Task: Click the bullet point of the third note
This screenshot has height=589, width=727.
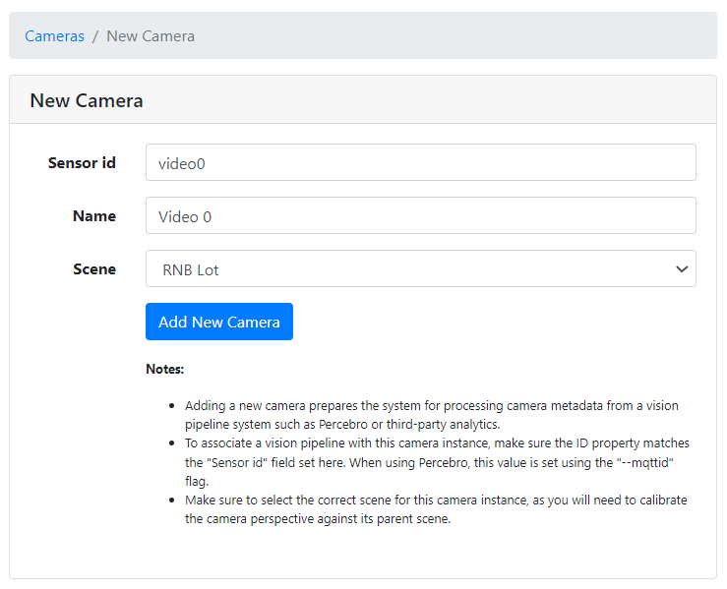Action: pos(173,501)
